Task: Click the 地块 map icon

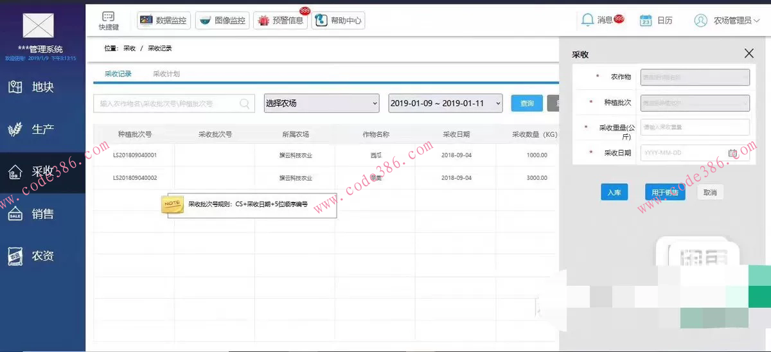Action: (x=15, y=87)
